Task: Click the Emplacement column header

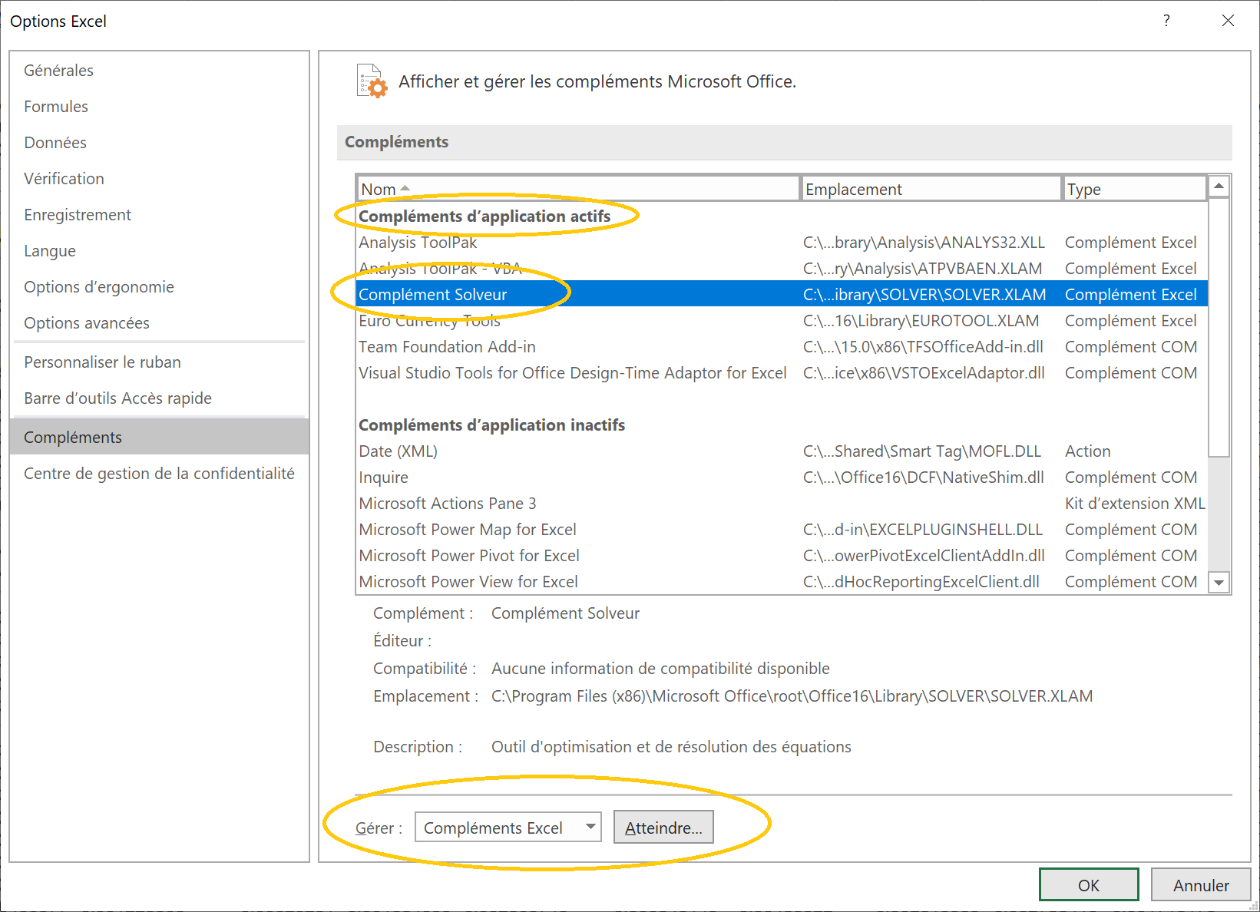Action: click(x=931, y=190)
